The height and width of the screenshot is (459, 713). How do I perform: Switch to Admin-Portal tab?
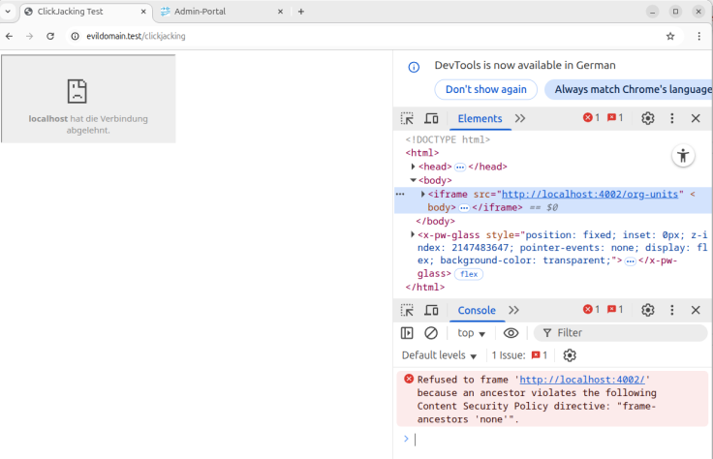(x=222, y=12)
